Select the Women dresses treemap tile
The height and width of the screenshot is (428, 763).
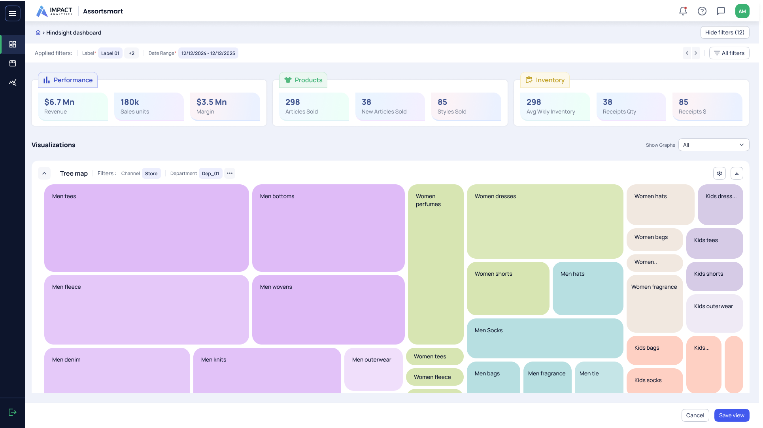[x=545, y=222]
